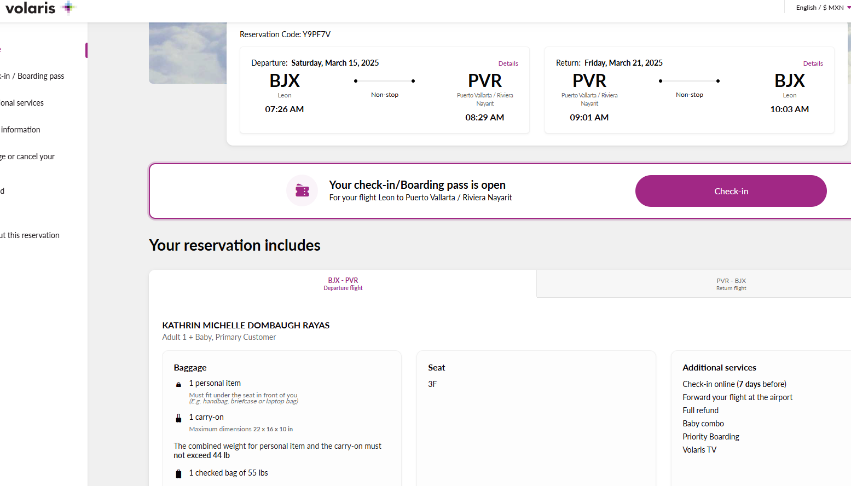Click the colorful mosaic icon beside the Volaris logo
The width and height of the screenshot is (851, 486).
[68, 8]
